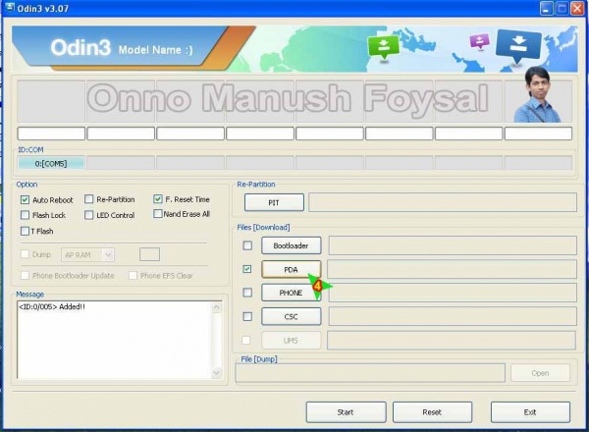Click the Bootloader file path field
Viewport: 589px width, 432px height.
[x=453, y=245]
